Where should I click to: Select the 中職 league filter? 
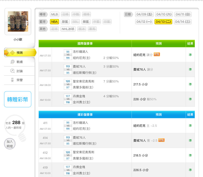[x=76, y=14]
